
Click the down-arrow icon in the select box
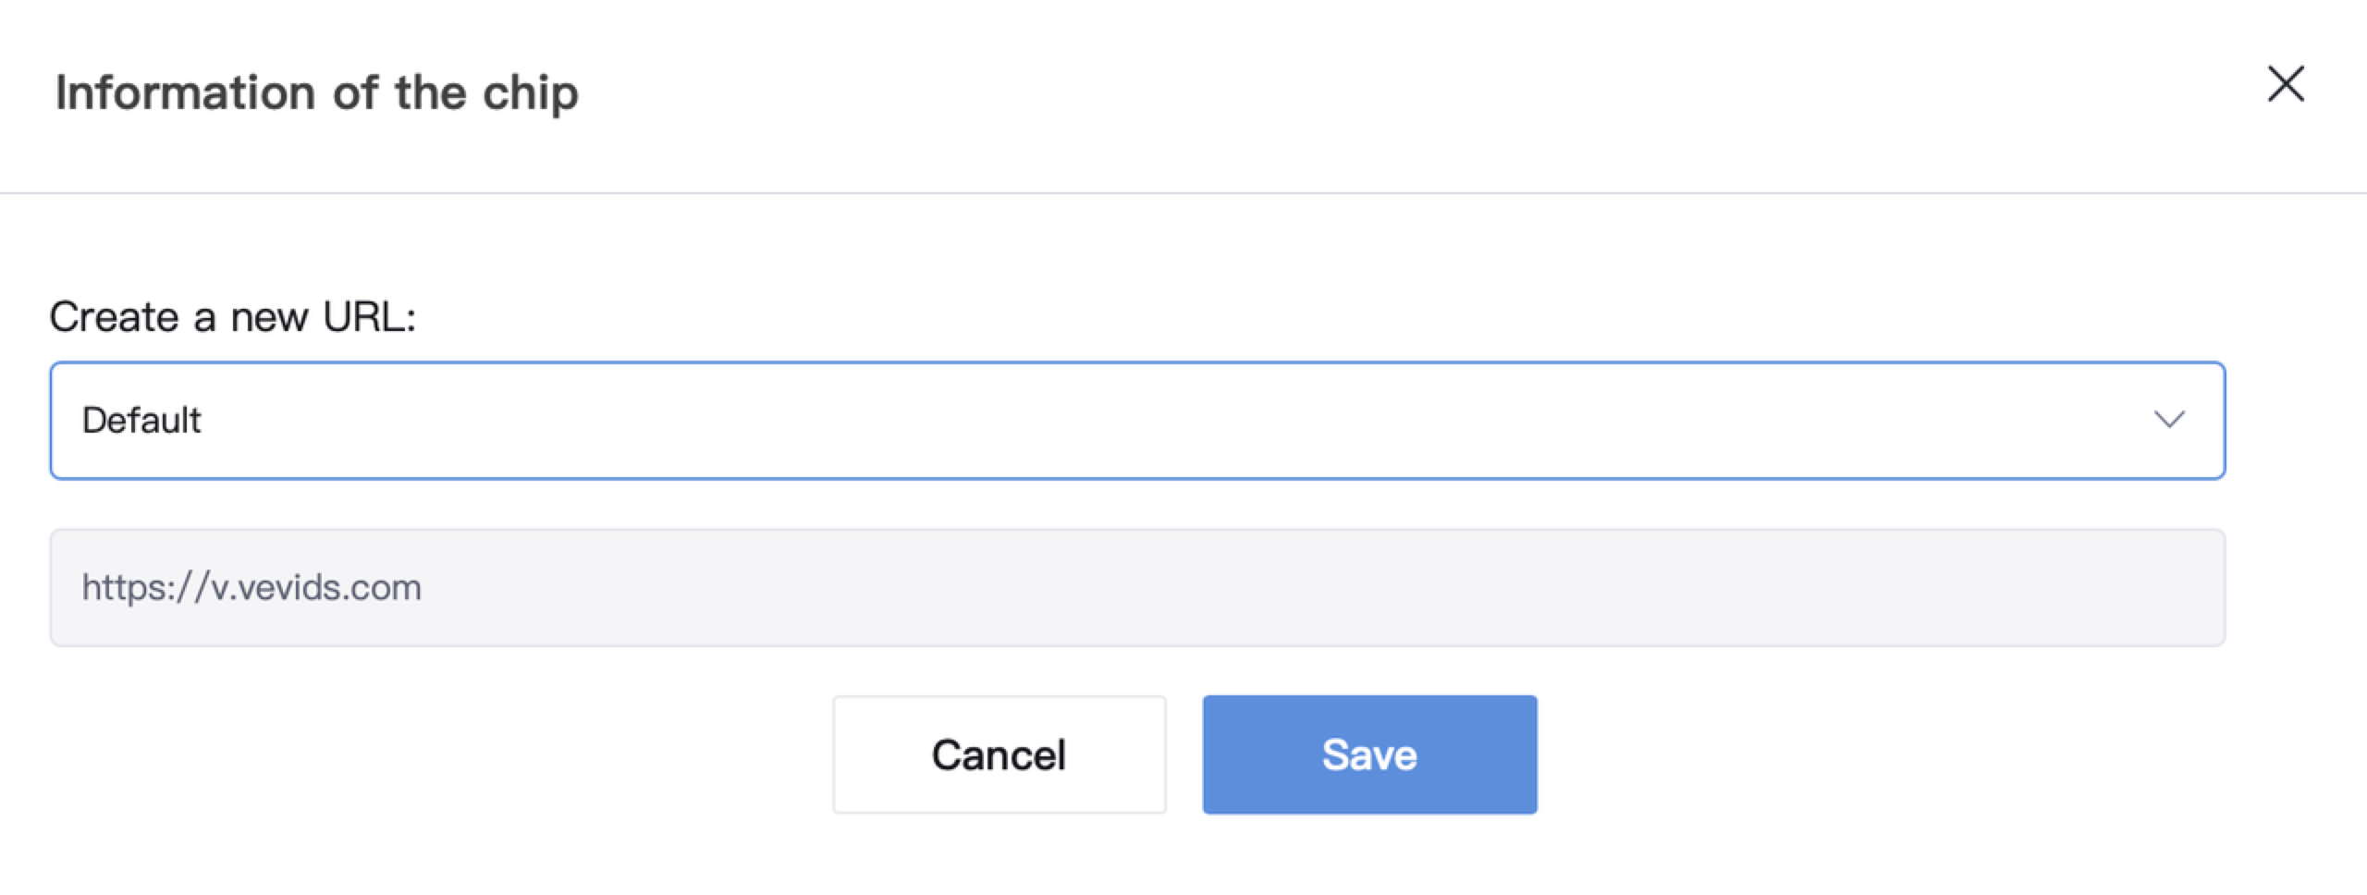coord(2169,420)
